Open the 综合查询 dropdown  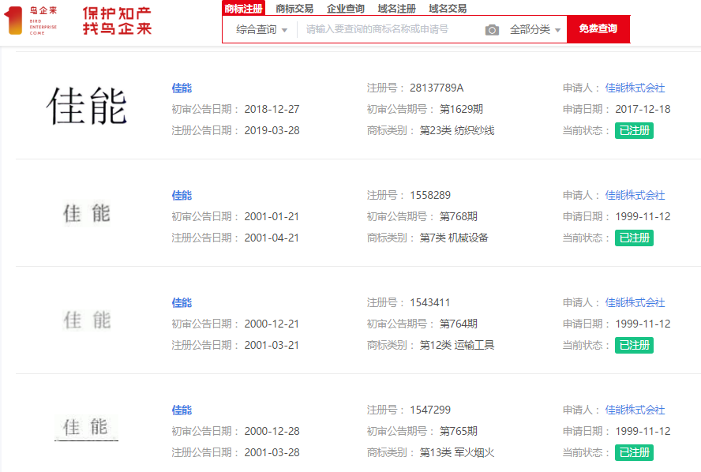261,29
